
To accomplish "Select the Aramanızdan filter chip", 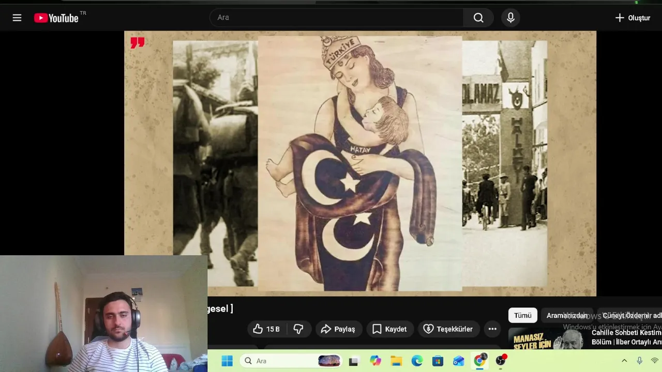I will 567,315.
